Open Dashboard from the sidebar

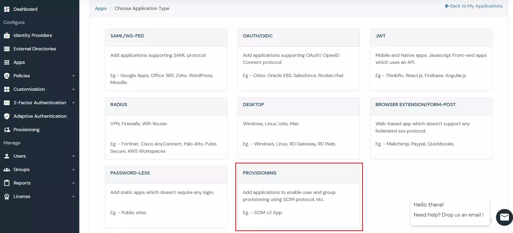click(x=25, y=9)
